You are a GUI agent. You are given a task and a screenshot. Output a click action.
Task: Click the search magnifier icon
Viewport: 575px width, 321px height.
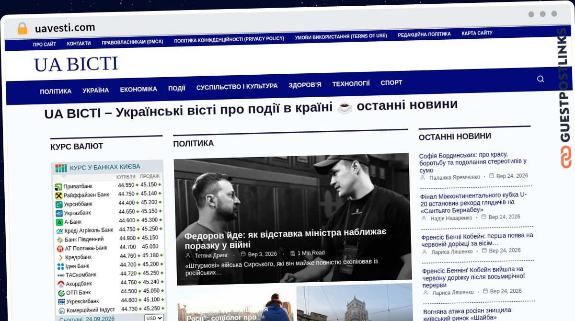tap(540, 79)
